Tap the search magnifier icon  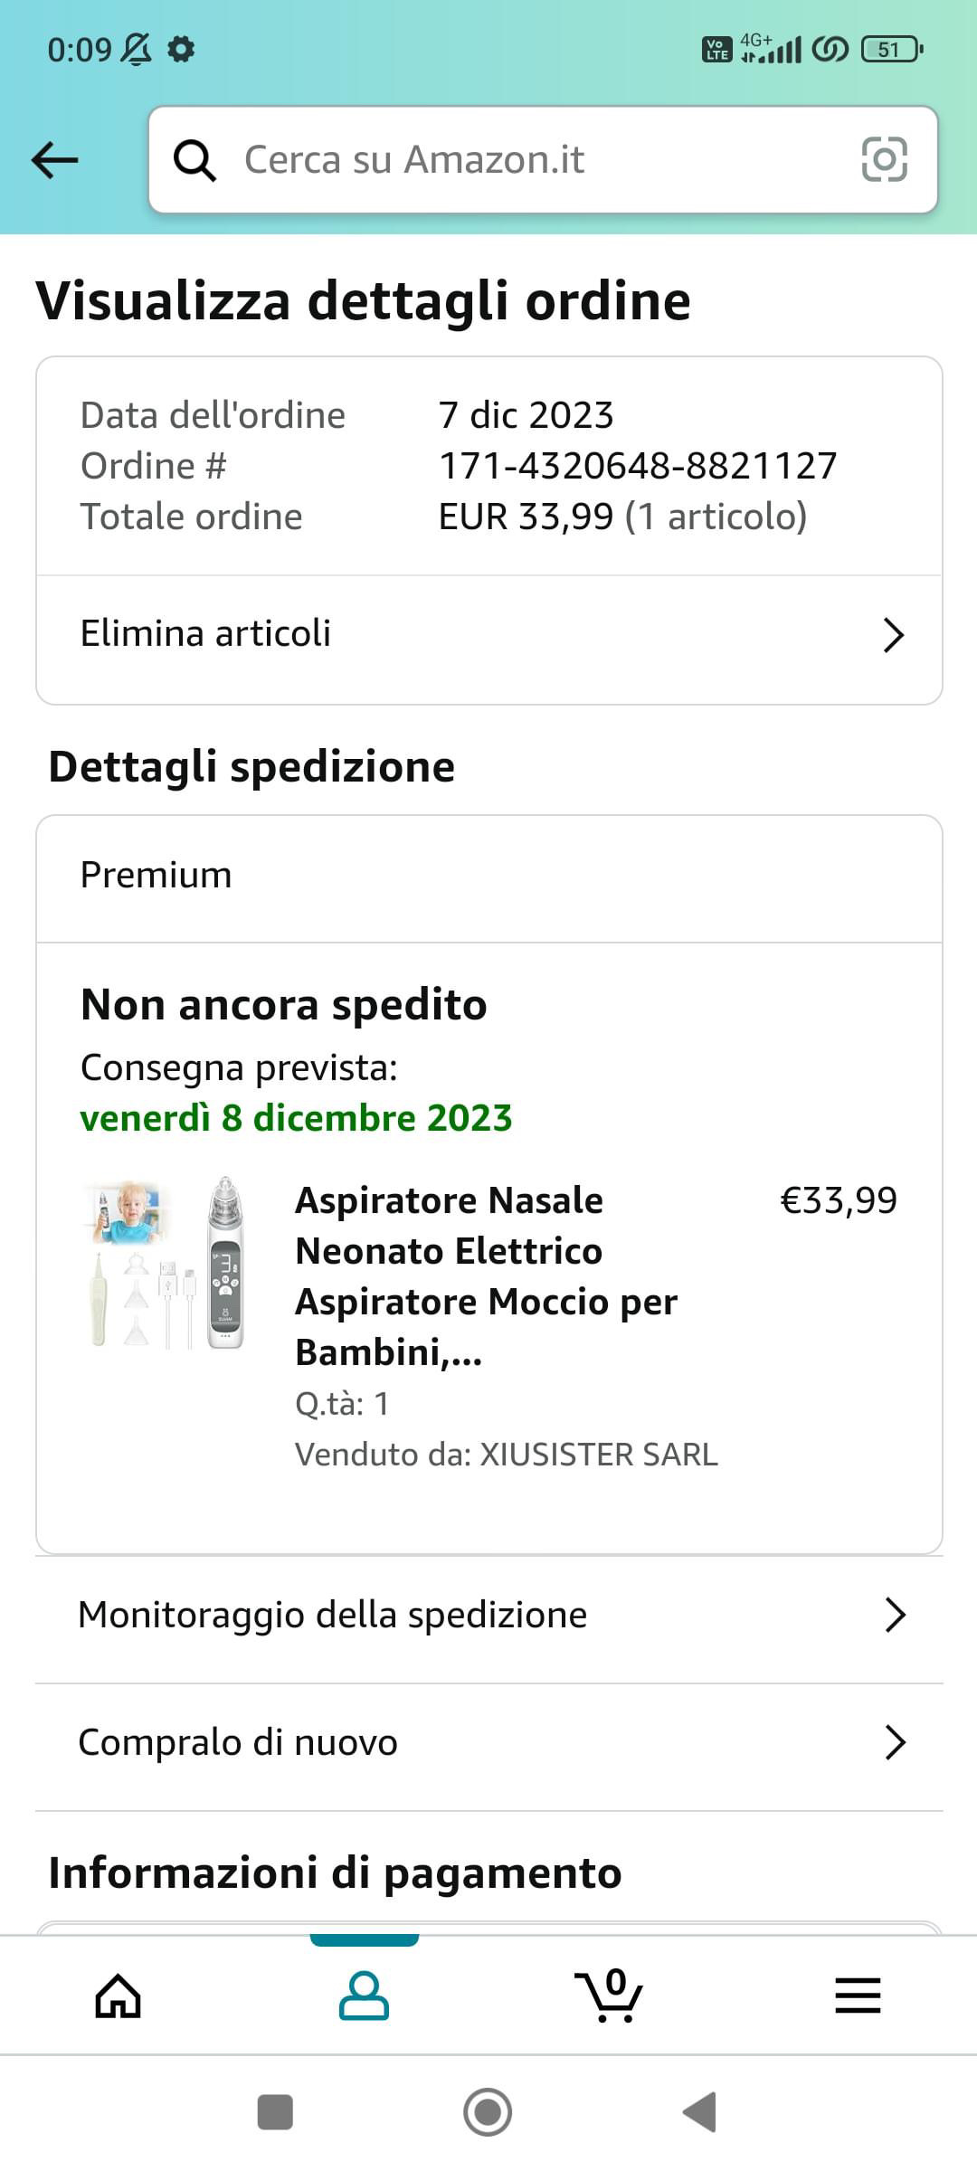click(194, 161)
